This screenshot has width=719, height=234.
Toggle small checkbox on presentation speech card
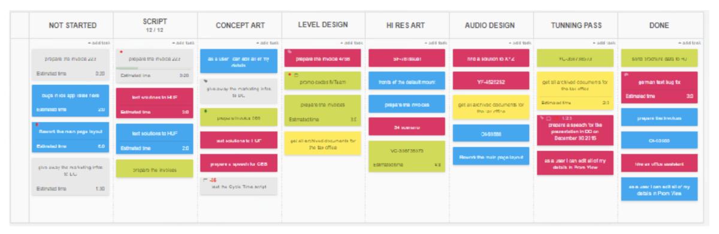point(549,119)
